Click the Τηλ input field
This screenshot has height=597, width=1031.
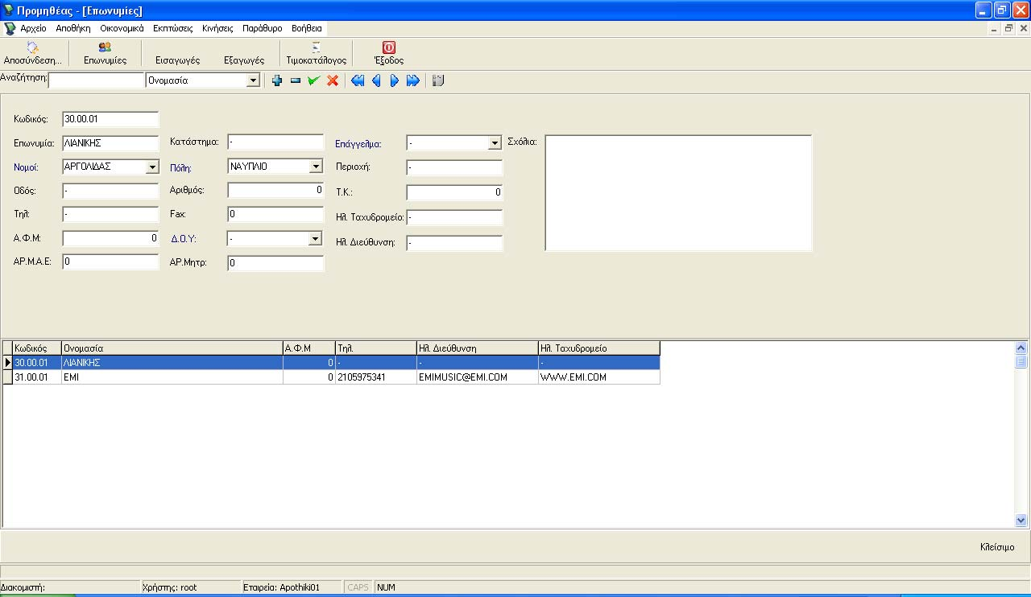tap(110, 215)
